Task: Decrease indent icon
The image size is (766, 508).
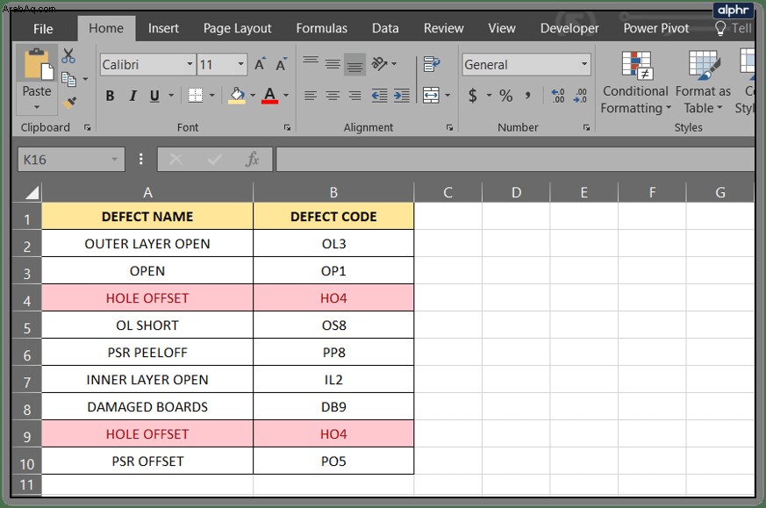Action: click(x=380, y=96)
